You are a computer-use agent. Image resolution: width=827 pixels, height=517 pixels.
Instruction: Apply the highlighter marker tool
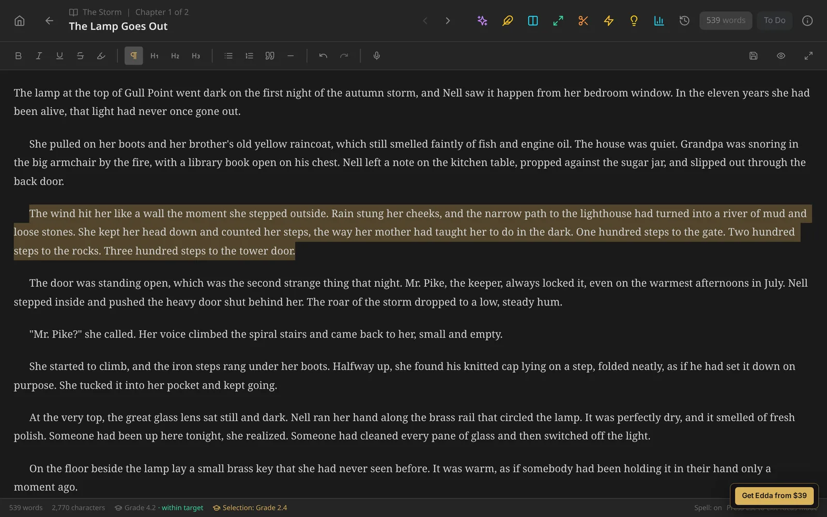click(x=101, y=56)
